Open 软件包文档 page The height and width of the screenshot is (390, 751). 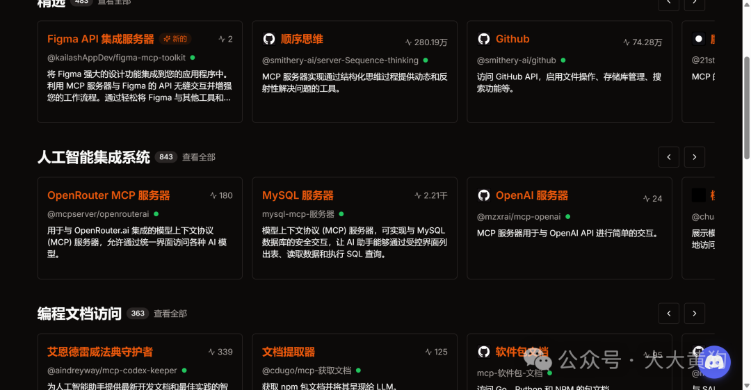pos(522,352)
